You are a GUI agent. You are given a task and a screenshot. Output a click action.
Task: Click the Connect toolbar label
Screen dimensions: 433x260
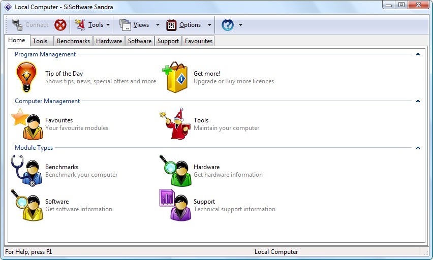[37, 25]
